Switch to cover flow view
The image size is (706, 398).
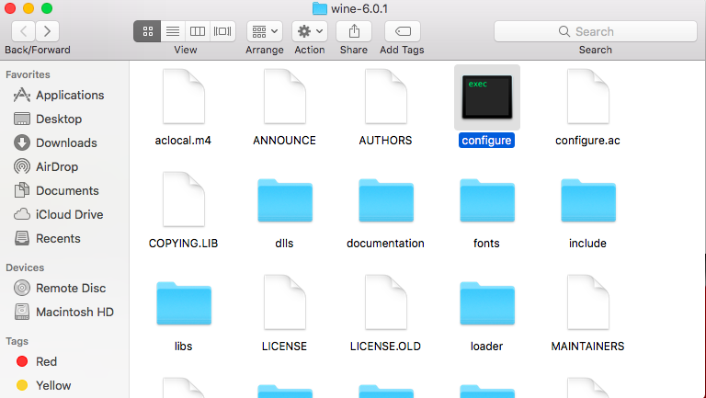pyautogui.click(x=222, y=31)
